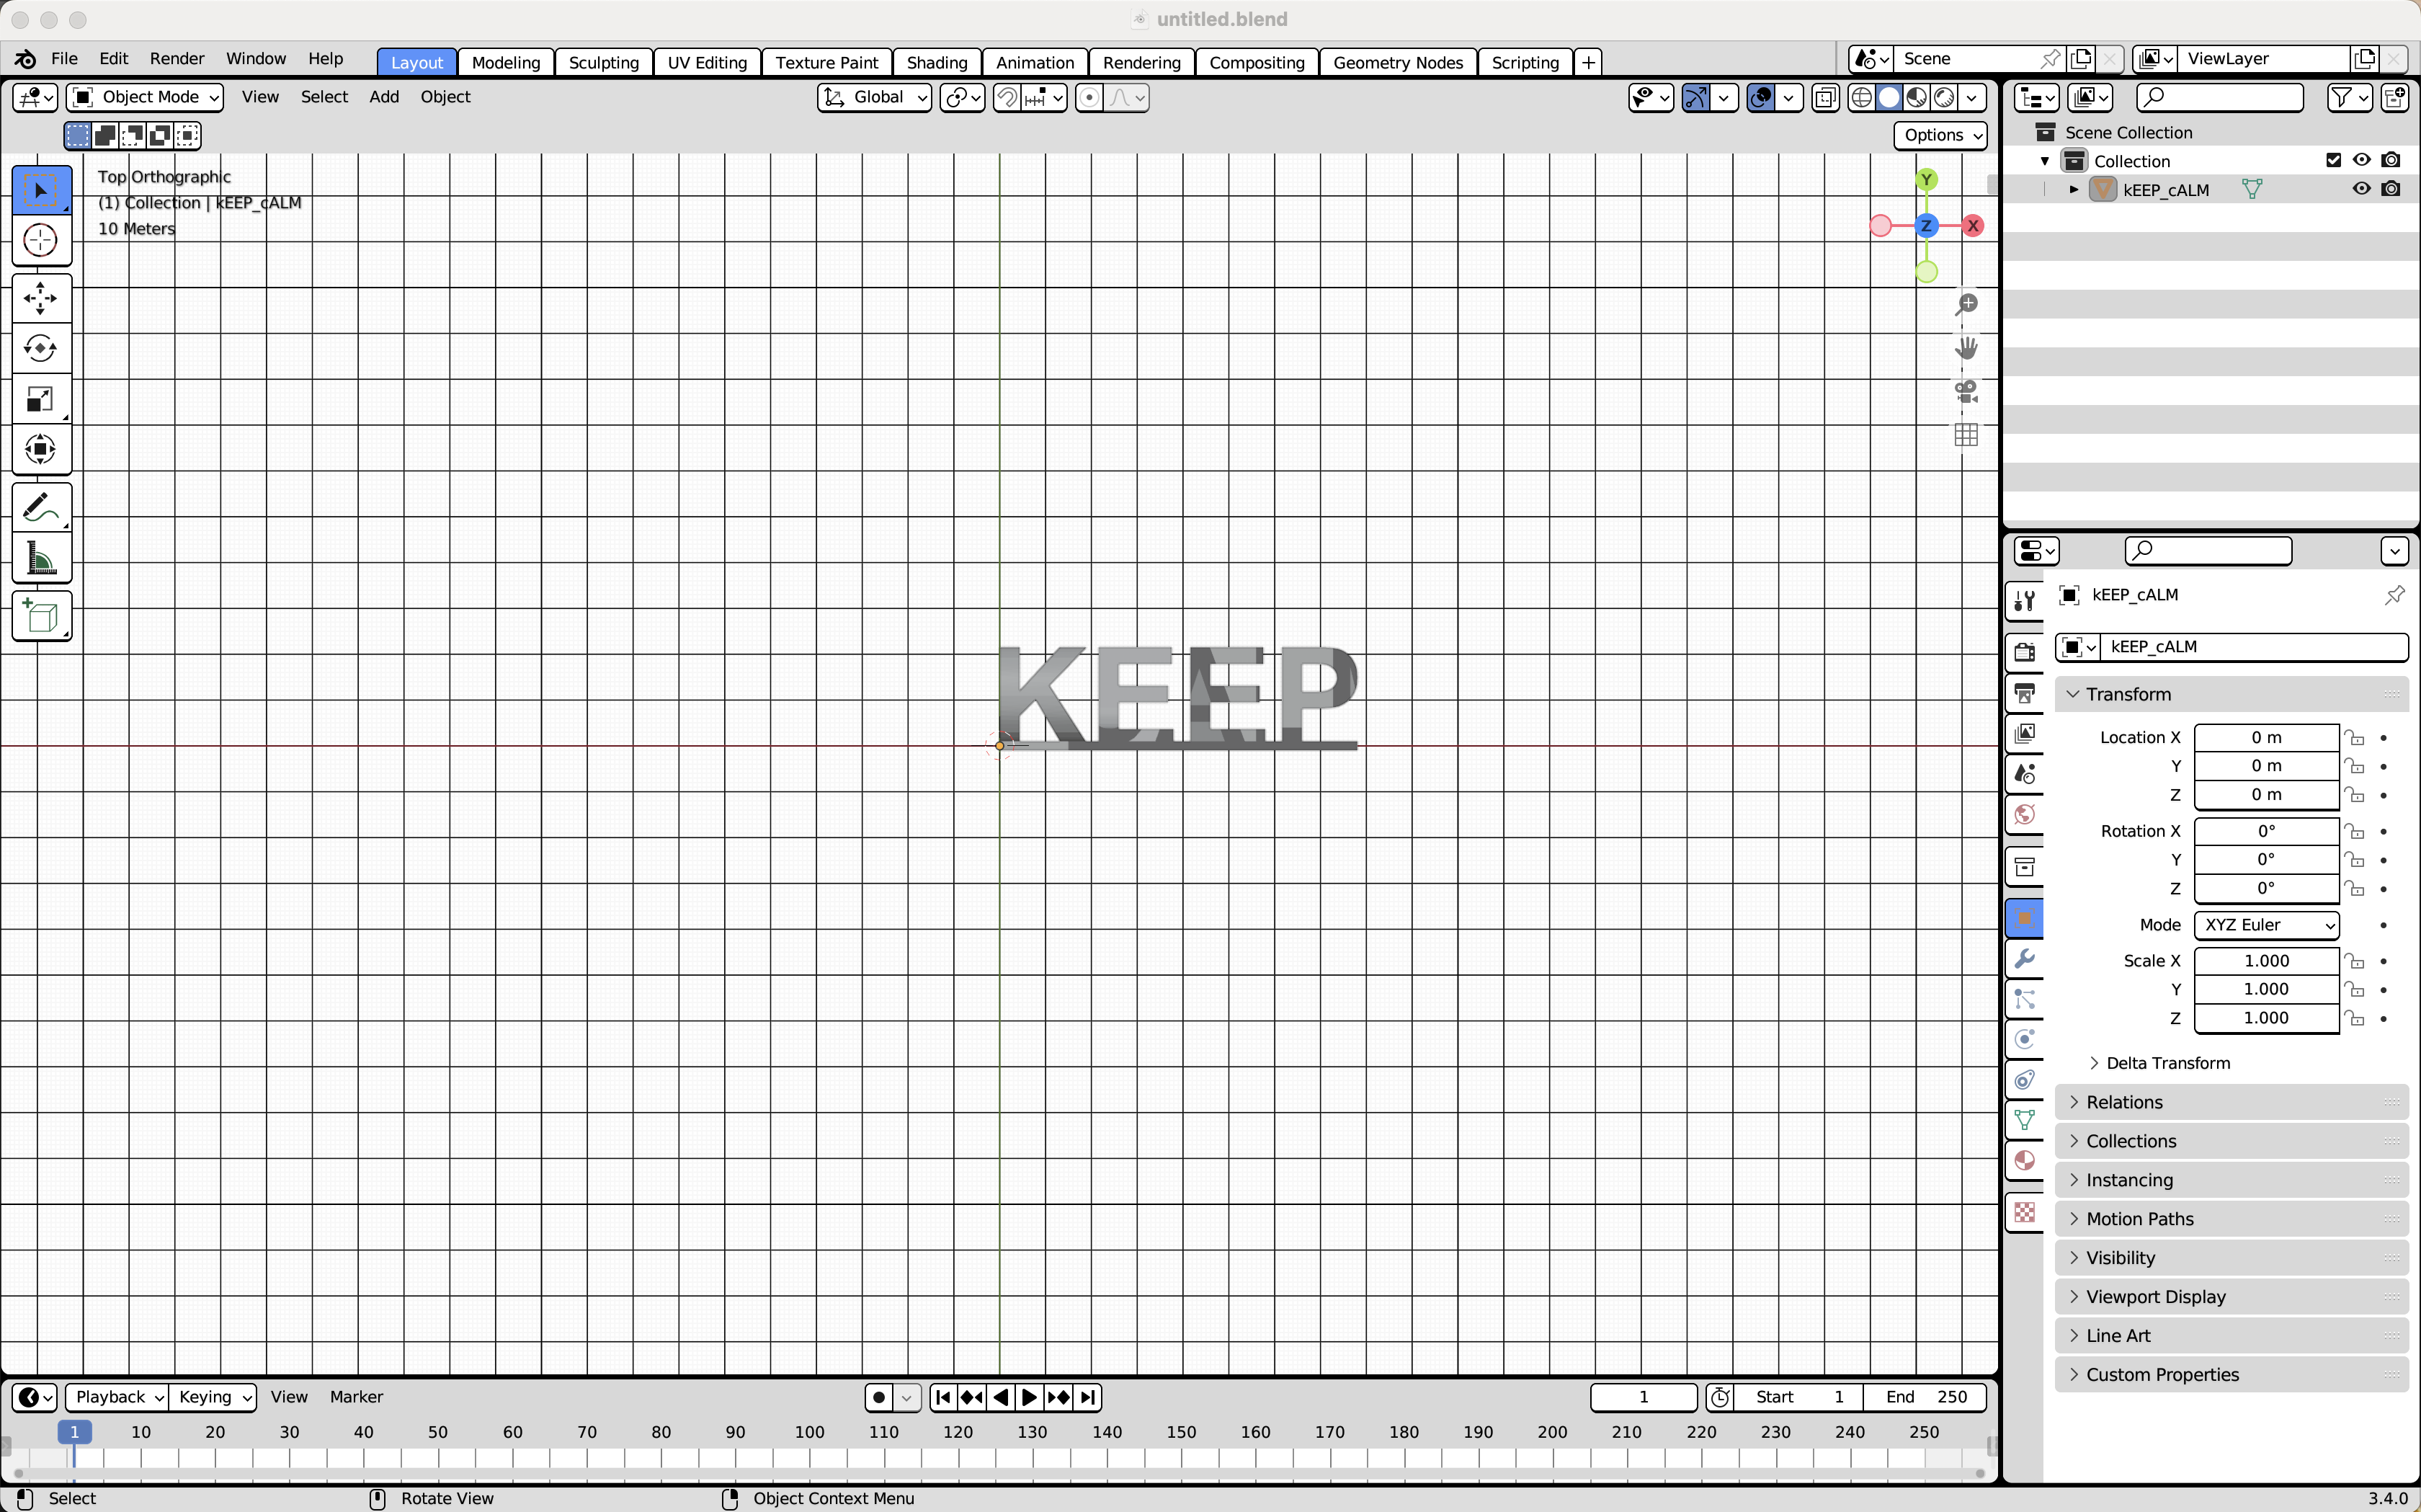Viewport: 2421px width, 1512px height.
Task: Open the Render properties tab
Action: 2025,652
